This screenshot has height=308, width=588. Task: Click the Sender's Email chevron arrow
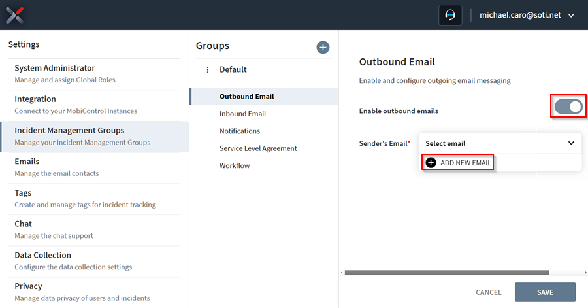[x=571, y=143]
